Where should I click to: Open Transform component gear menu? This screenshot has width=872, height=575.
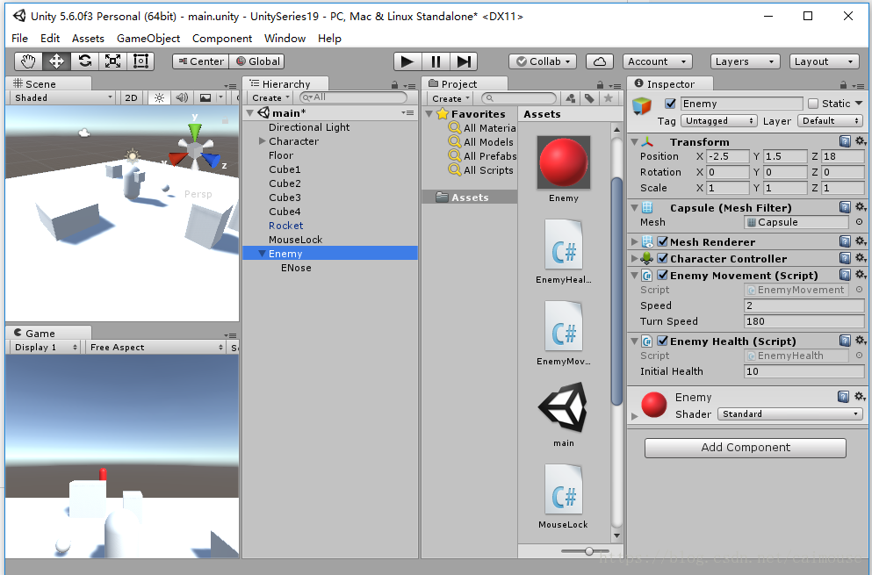pos(861,141)
